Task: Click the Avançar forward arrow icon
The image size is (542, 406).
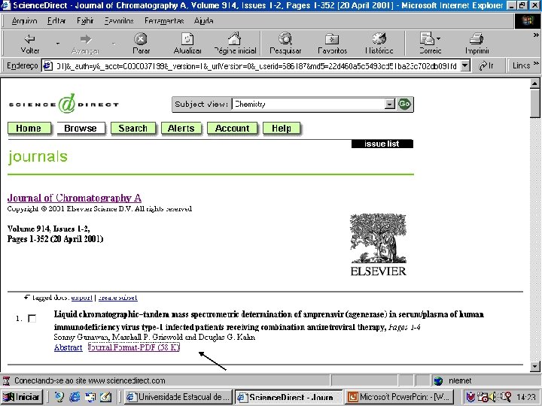Action: click(85, 39)
